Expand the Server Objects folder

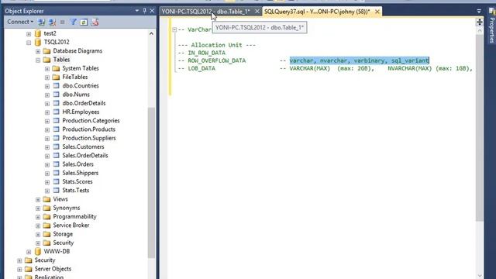19,269
